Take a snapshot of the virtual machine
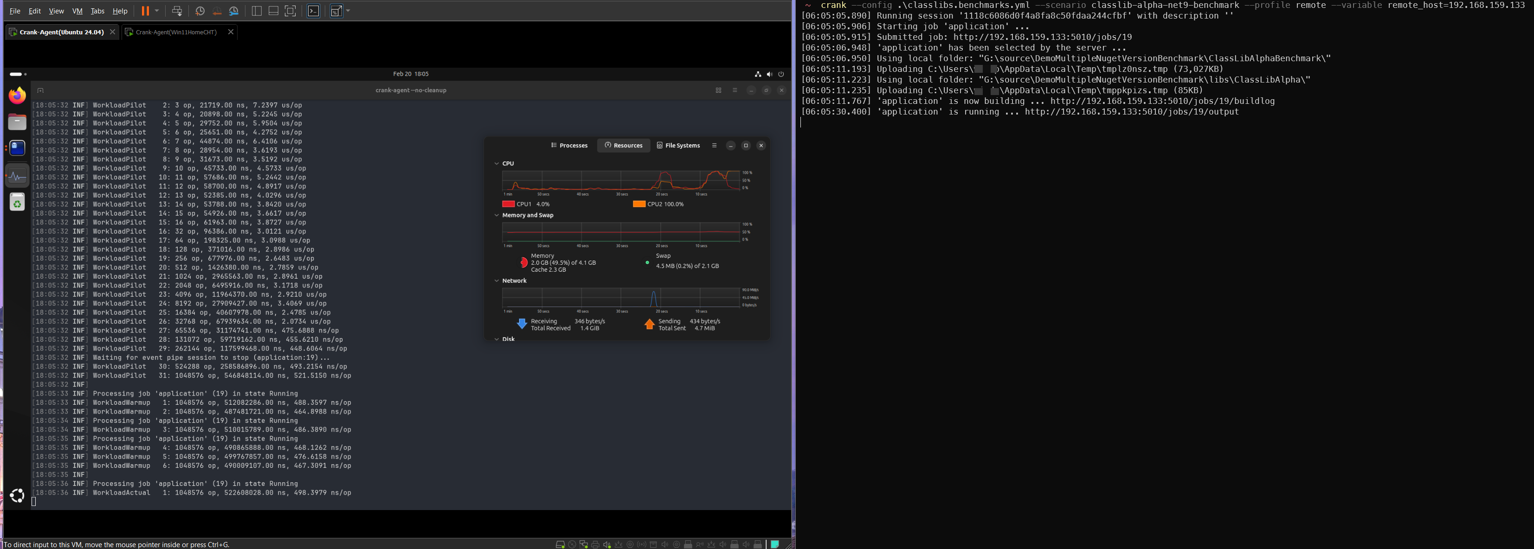 point(200,11)
